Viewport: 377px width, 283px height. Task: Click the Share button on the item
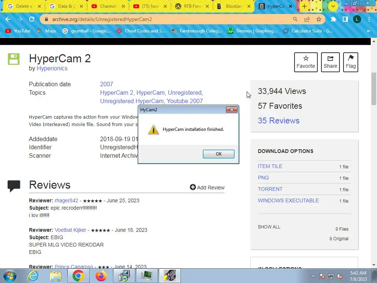(330, 62)
